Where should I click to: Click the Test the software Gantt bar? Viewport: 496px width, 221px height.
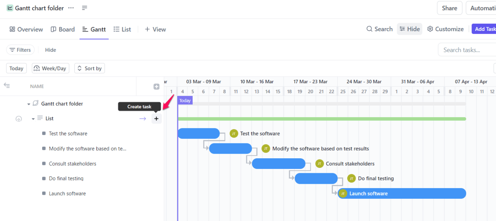click(199, 134)
